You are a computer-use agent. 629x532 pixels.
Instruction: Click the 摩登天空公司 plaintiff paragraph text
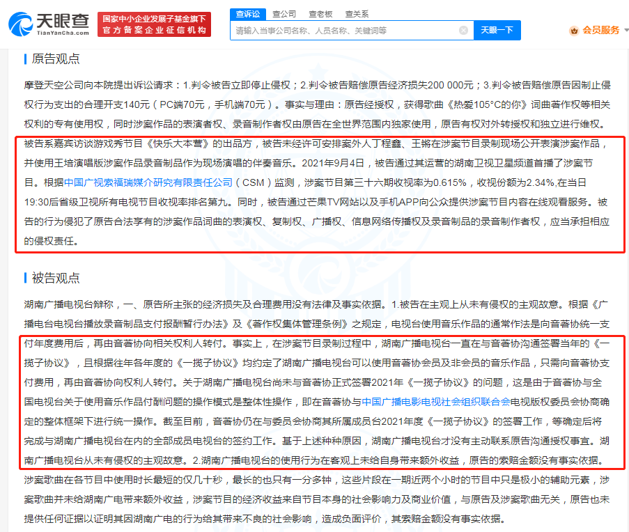(317, 104)
